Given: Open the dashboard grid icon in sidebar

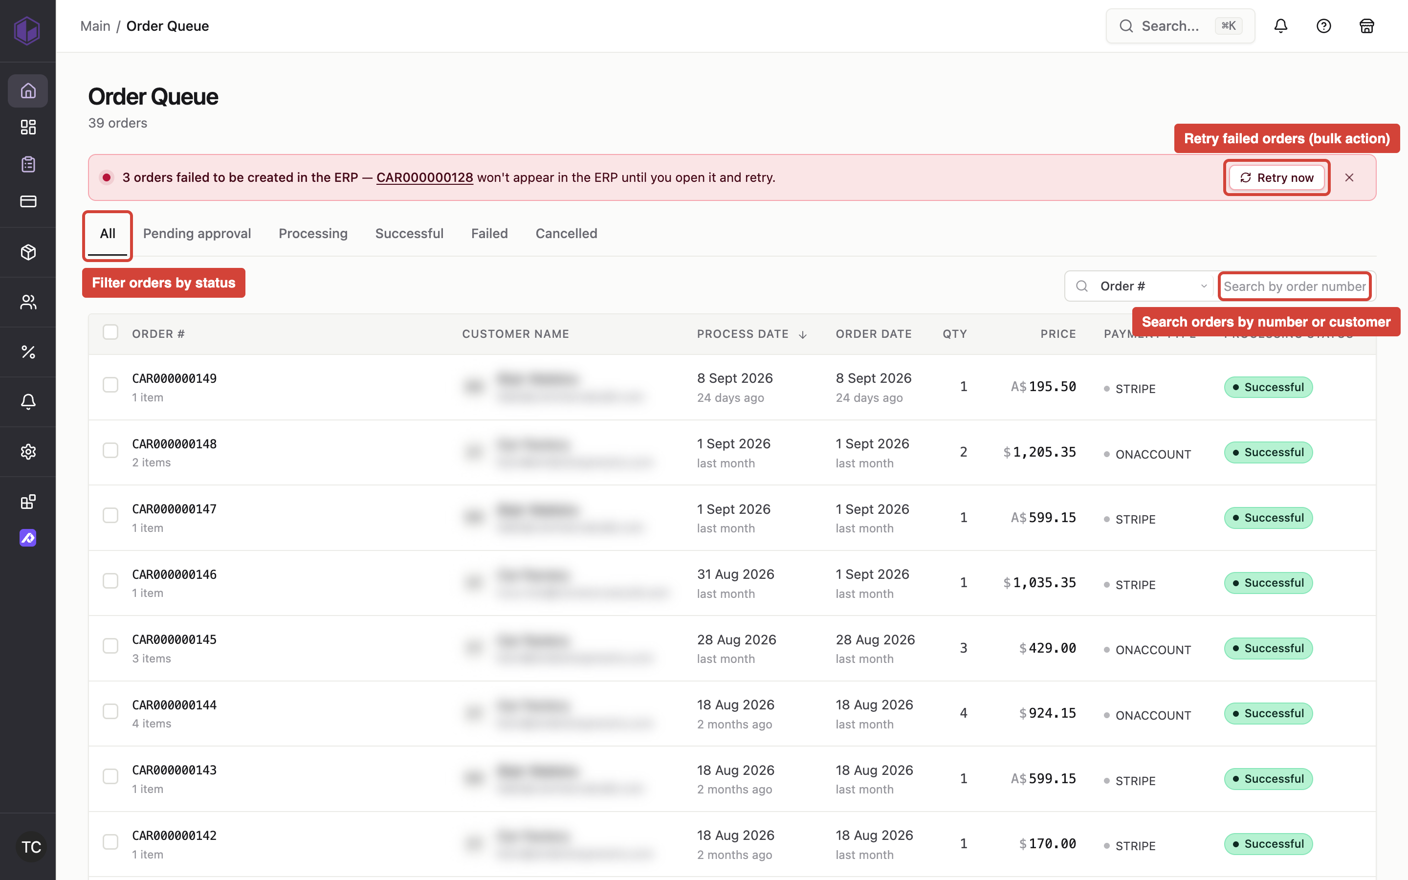Looking at the screenshot, I should 28,128.
